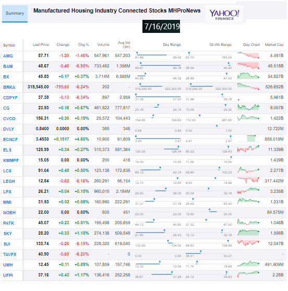The image size is (288, 291).
Task: Sort by Day Chart column header
Action: click(x=251, y=45)
